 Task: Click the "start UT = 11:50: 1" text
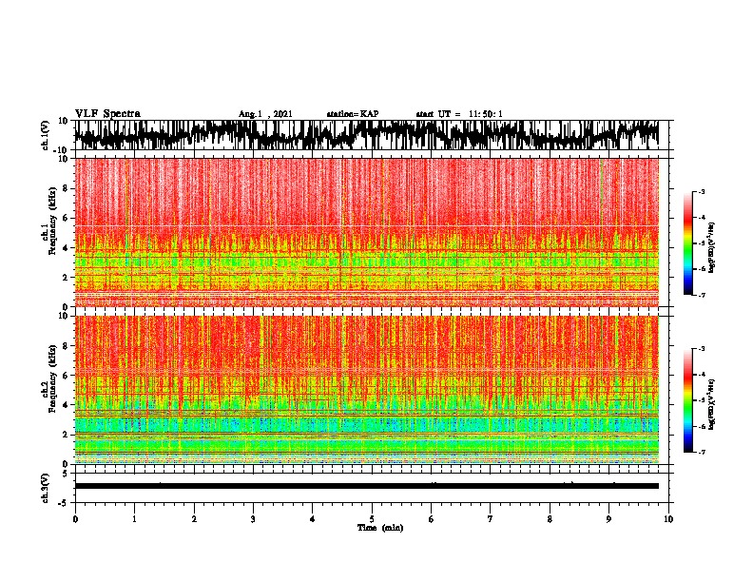point(459,114)
